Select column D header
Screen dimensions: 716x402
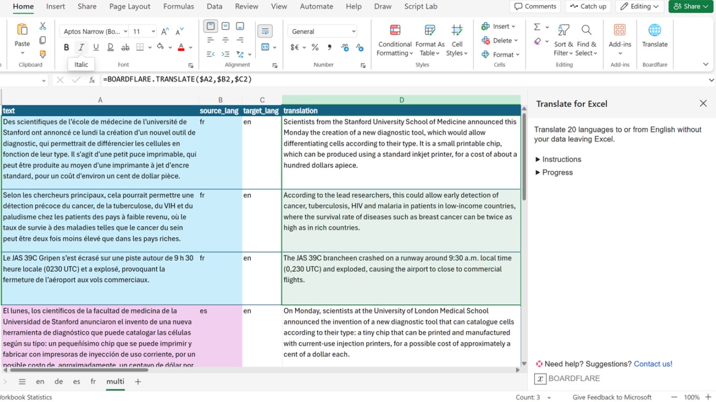pos(402,100)
